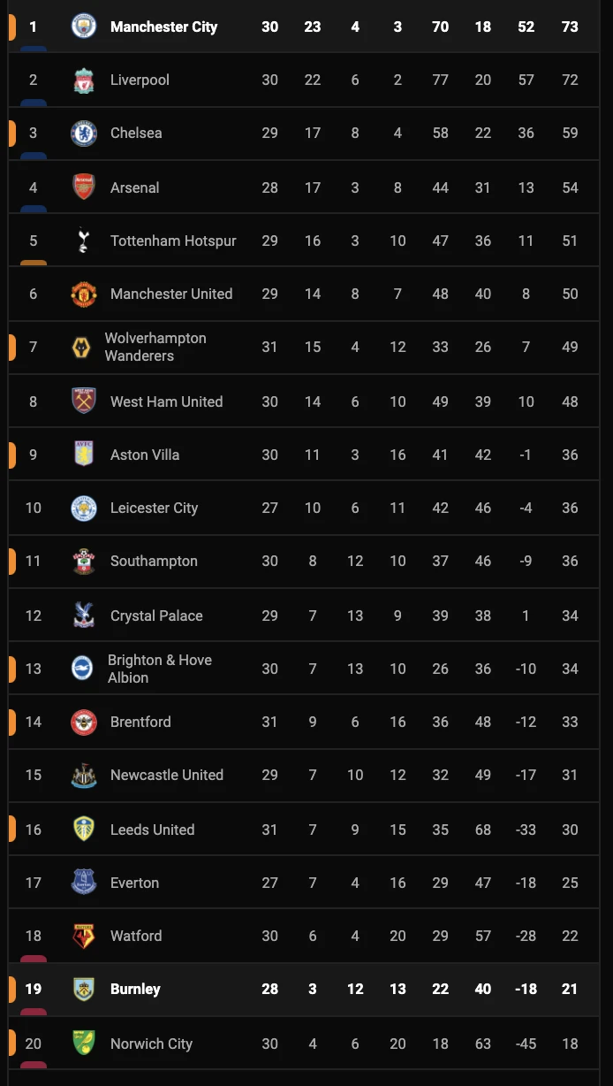Click the West Ham United crest
Image resolution: width=613 pixels, height=1086 pixels.
pos(84,402)
